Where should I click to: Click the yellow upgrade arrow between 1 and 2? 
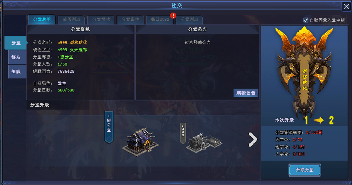[319, 120]
